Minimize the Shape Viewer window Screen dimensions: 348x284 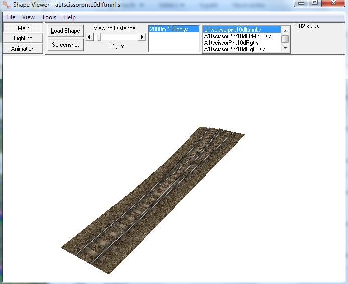tap(302, 3)
